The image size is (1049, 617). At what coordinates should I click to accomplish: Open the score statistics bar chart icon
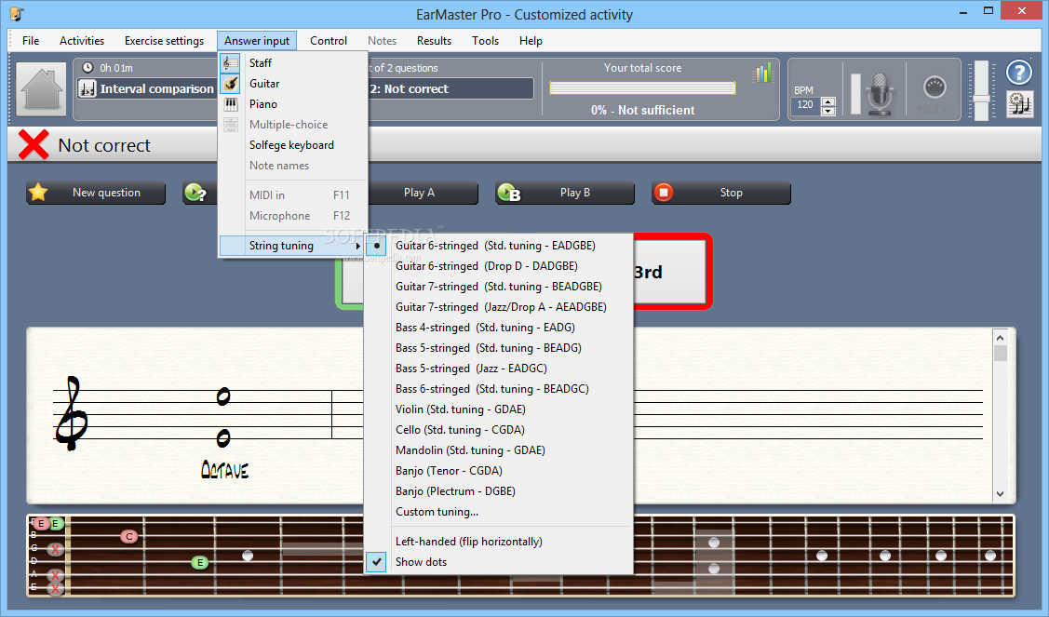tap(762, 73)
